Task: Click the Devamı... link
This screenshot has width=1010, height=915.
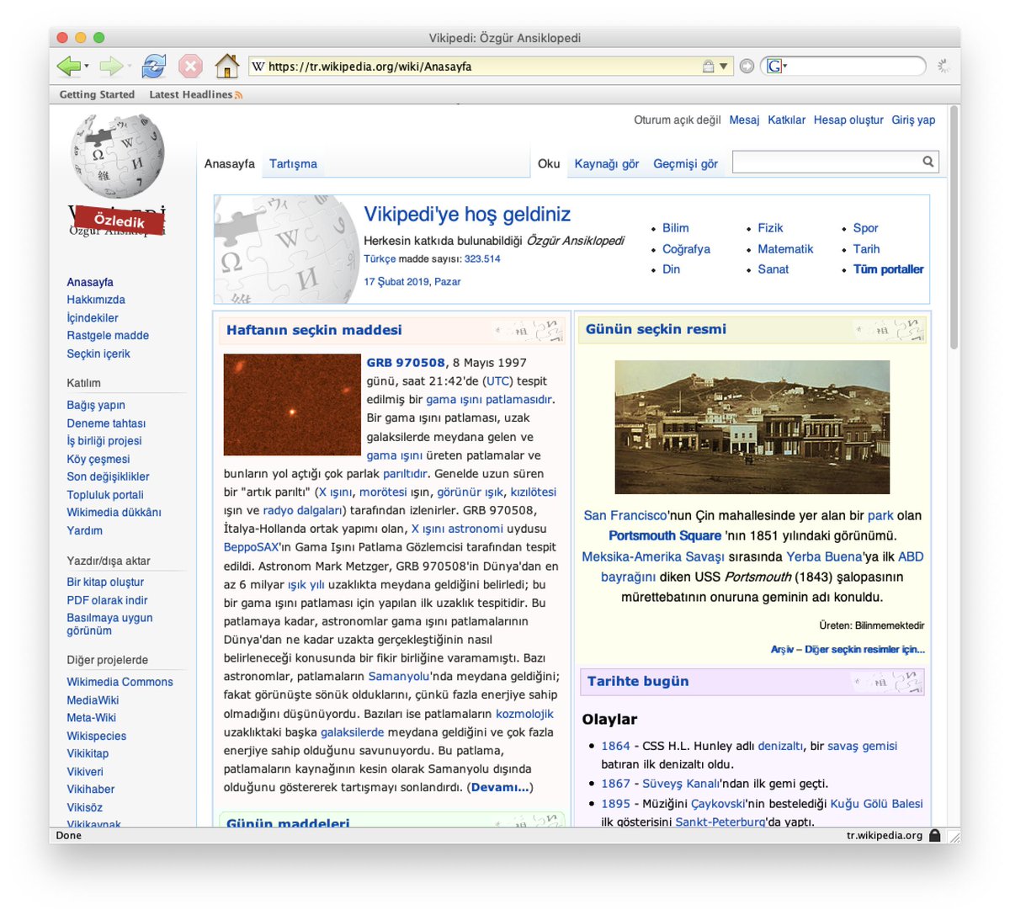Action: coord(500,787)
